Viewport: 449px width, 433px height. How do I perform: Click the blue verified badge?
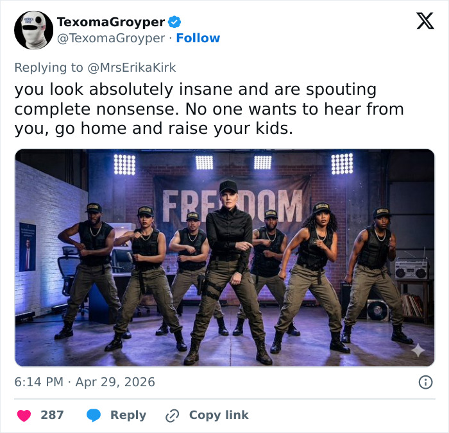[x=174, y=22]
